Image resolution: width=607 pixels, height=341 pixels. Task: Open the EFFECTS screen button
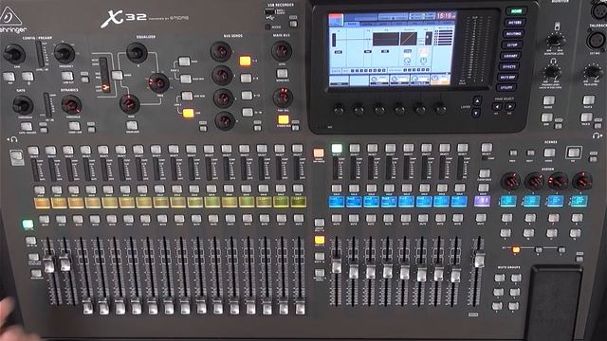[x=509, y=66]
